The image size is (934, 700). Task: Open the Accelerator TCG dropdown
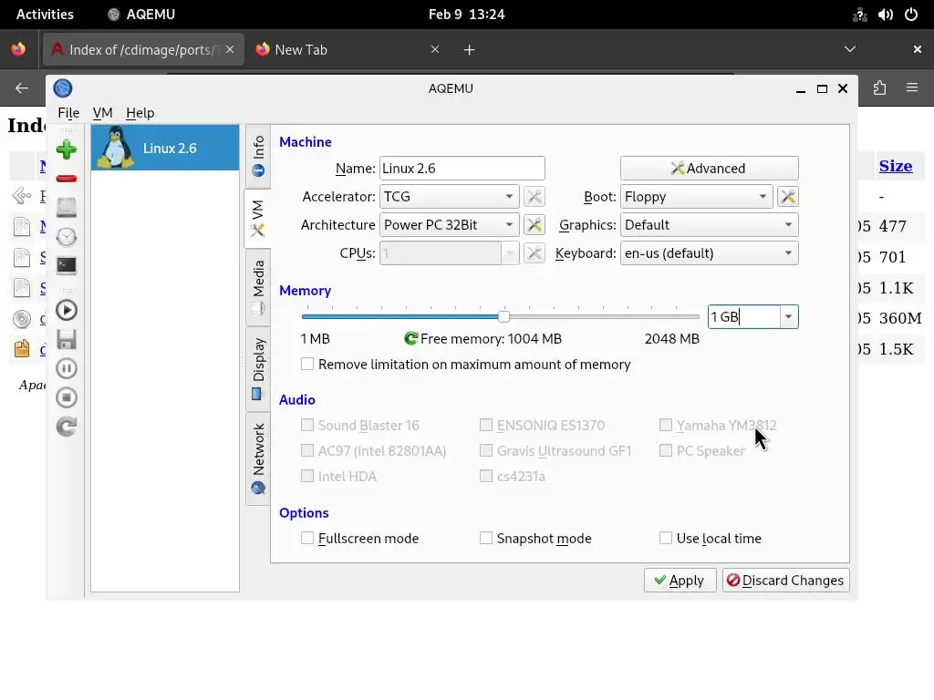449,197
